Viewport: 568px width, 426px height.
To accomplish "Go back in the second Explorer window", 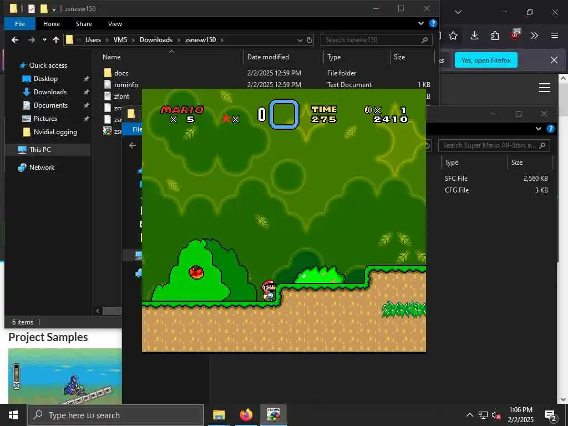I will 133,145.
